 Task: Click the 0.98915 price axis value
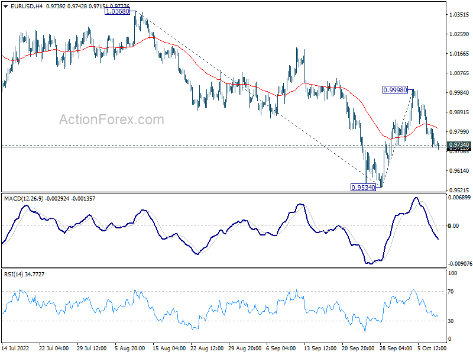click(459, 112)
